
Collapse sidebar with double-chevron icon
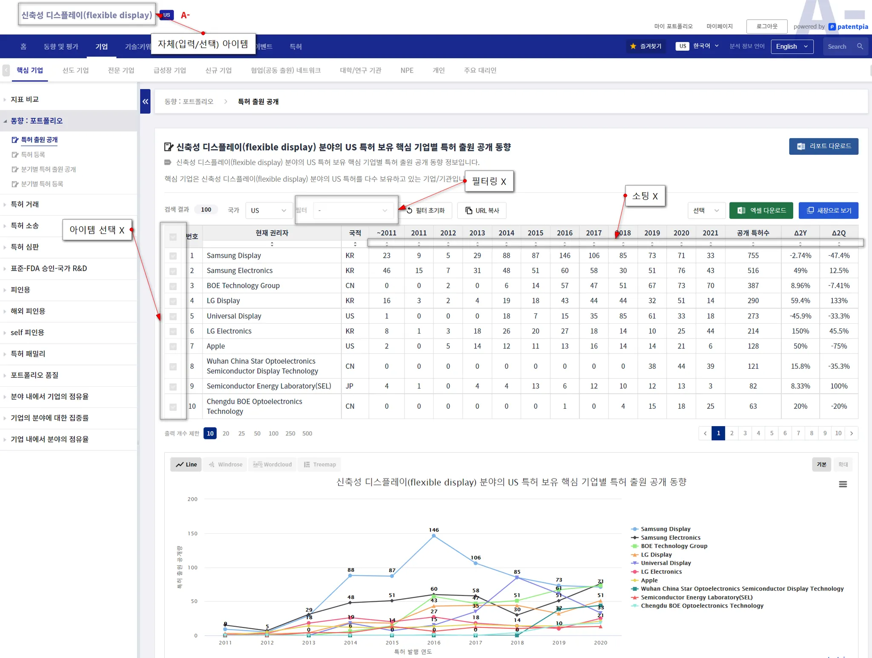click(145, 101)
